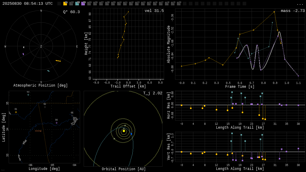The image size is (306, 172).
Task: Click the T_j 2.02 value
Action: 153,93
